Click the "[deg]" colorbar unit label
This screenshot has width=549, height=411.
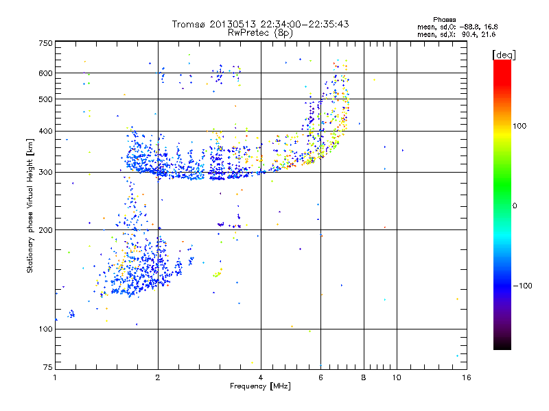tap(504, 55)
